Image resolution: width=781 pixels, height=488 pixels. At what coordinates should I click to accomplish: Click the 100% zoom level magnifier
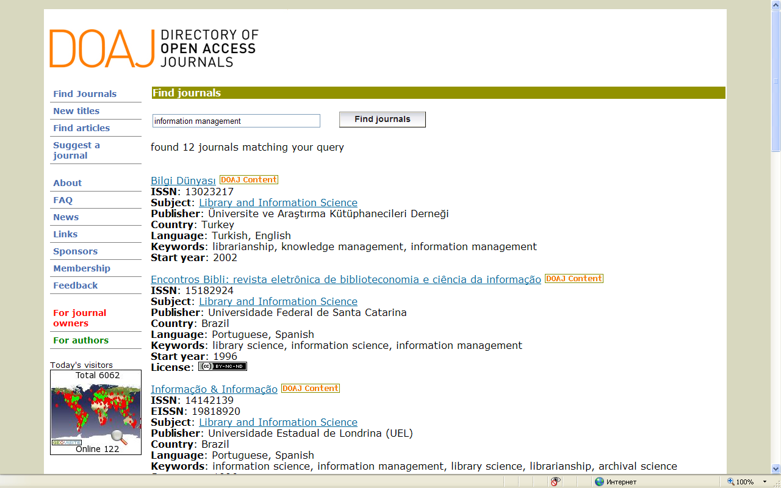click(731, 481)
